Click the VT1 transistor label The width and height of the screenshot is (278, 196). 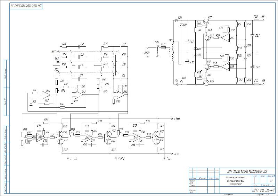65,132
